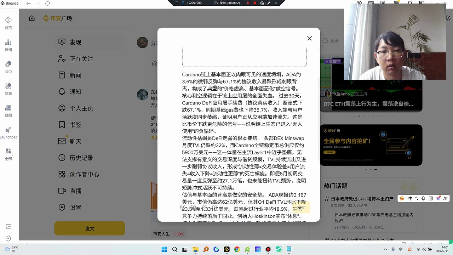Viewport: 453px width, 255px height.
Task: Open the recorder toolbar hamburger menu
Action: (177, 3)
